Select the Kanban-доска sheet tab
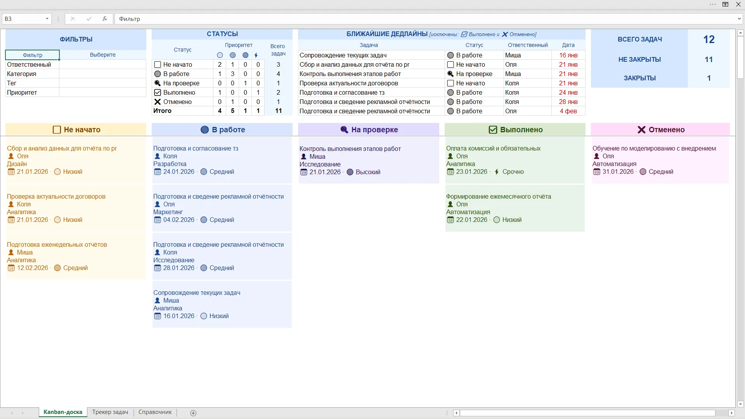 63,412
